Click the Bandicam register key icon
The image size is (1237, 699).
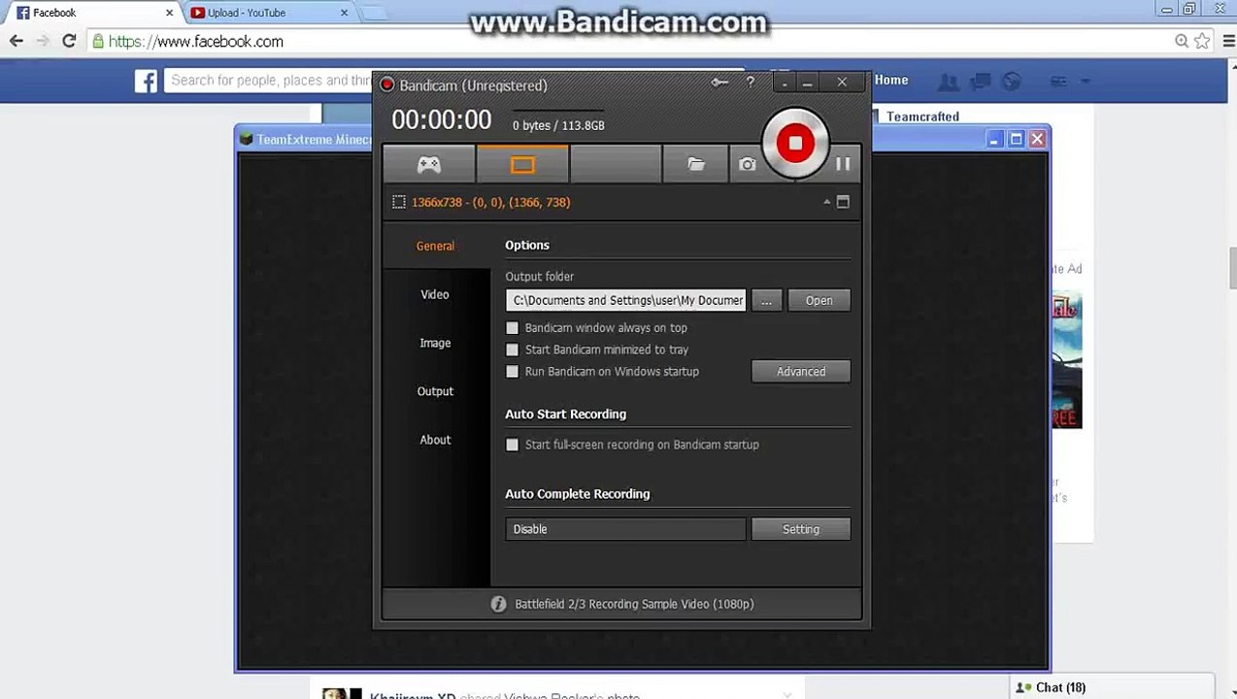(719, 83)
